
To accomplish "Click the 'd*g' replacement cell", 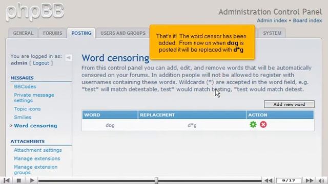I will point(192,125).
